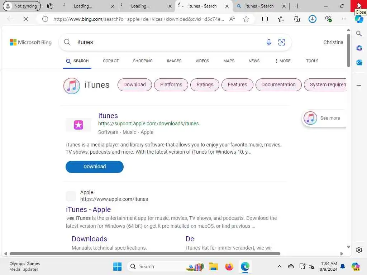Select the Features pill filter
Viewport: 367px width, 275px height.
(237, 85)
